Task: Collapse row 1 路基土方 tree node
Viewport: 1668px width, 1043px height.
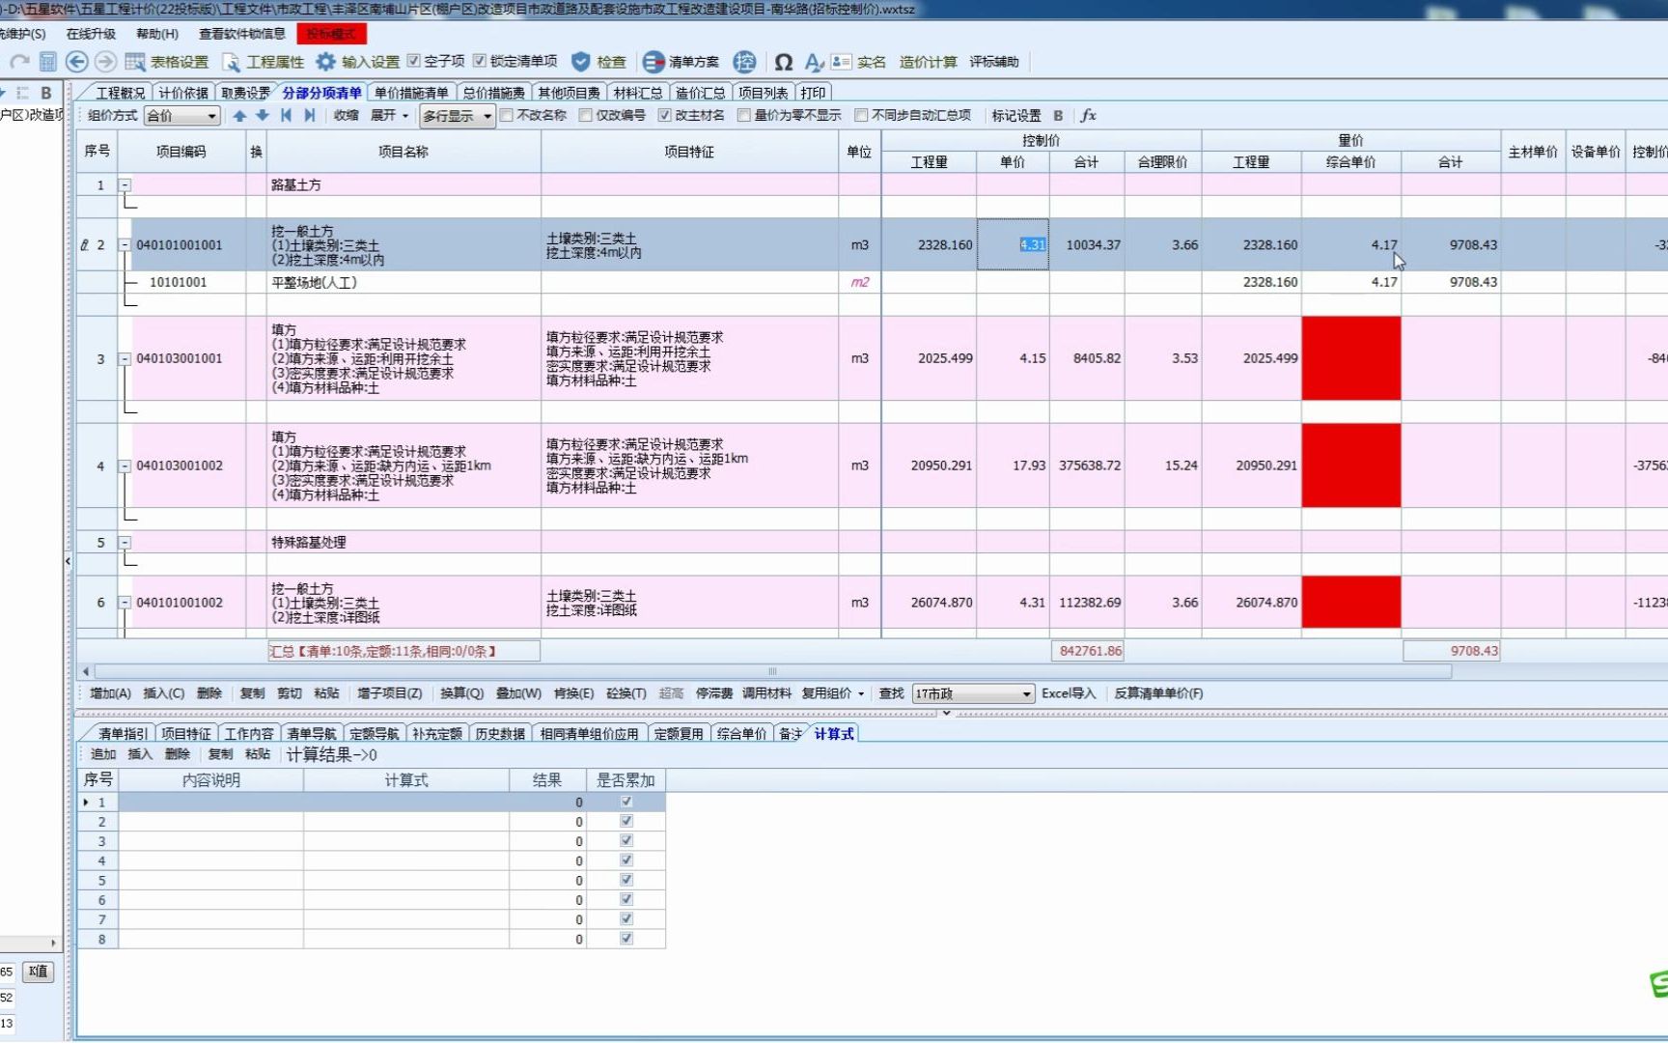Action: coord(125,185)
